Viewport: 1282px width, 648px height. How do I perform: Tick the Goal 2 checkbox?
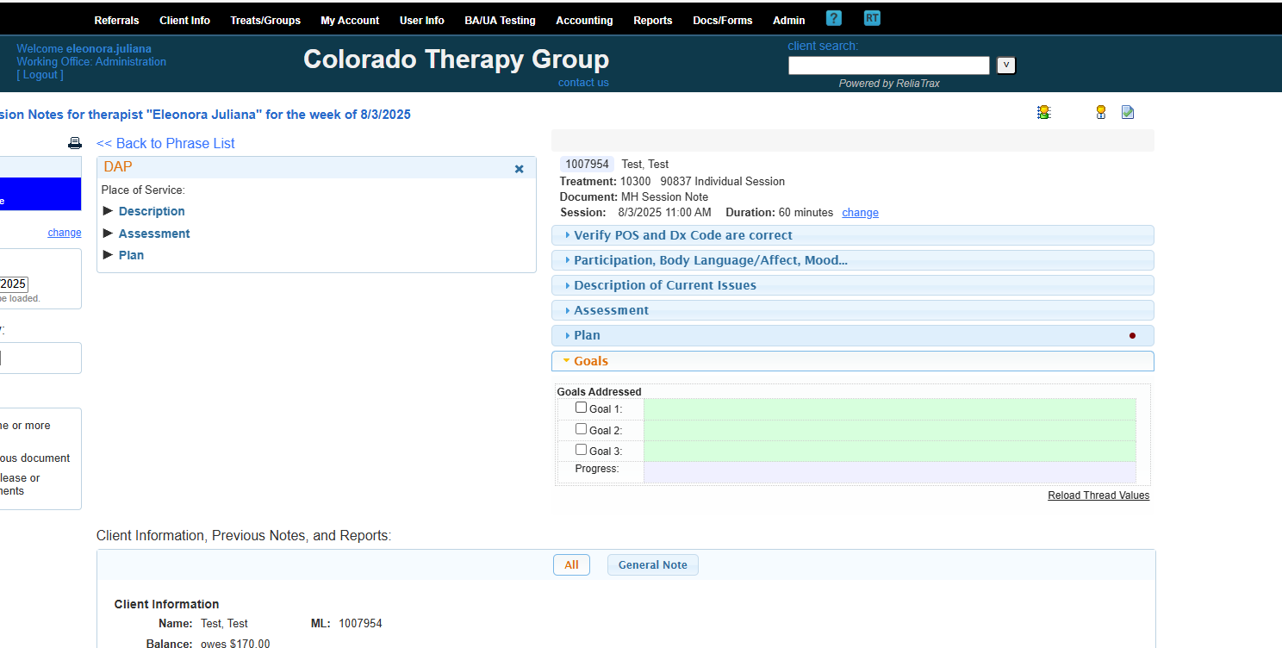coord(581,429)
